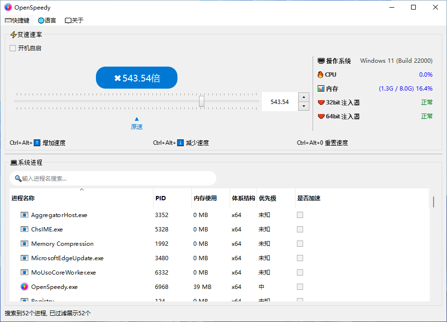Image resolution: width=447 pixels, height=322 pixels.
Task: Click the blue triangle above 原速
Action: 137,119
